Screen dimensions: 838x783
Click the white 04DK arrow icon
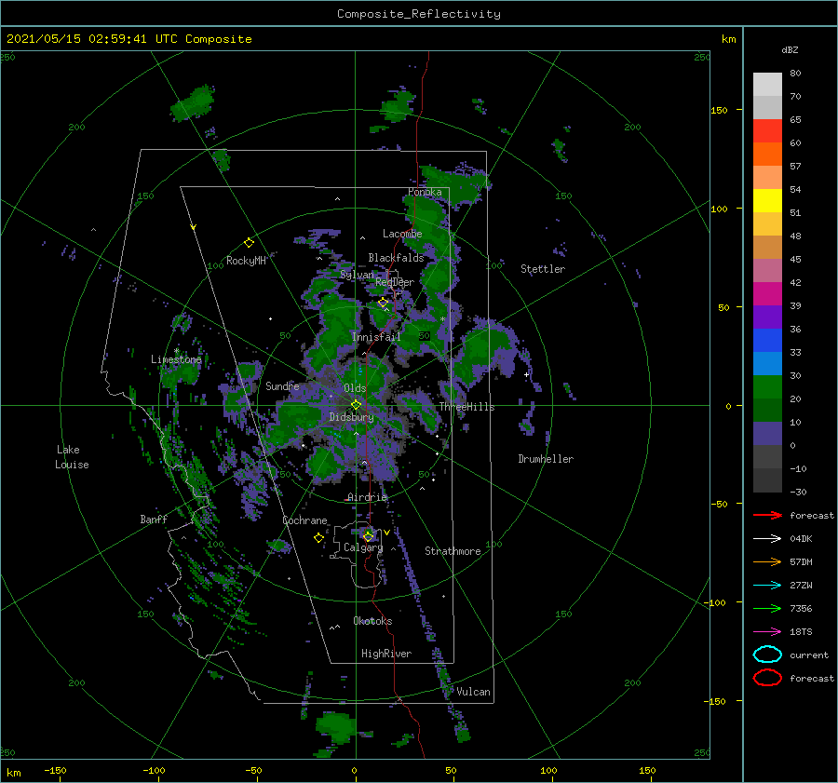pos(767,539)
